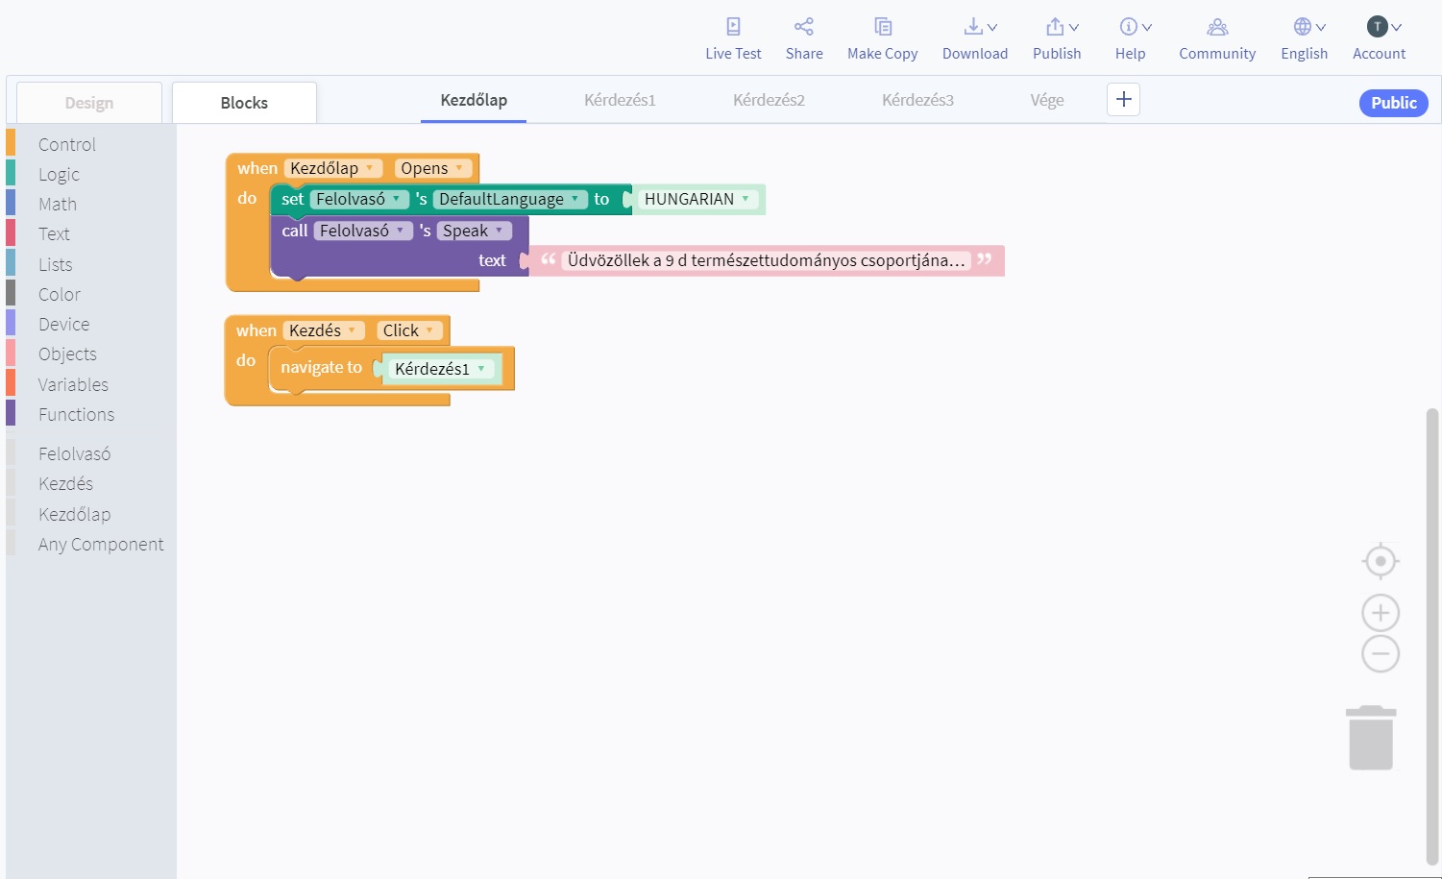Zoom out with the minus circle icon
1442x879 pixels.
[x=1380, y=654]
